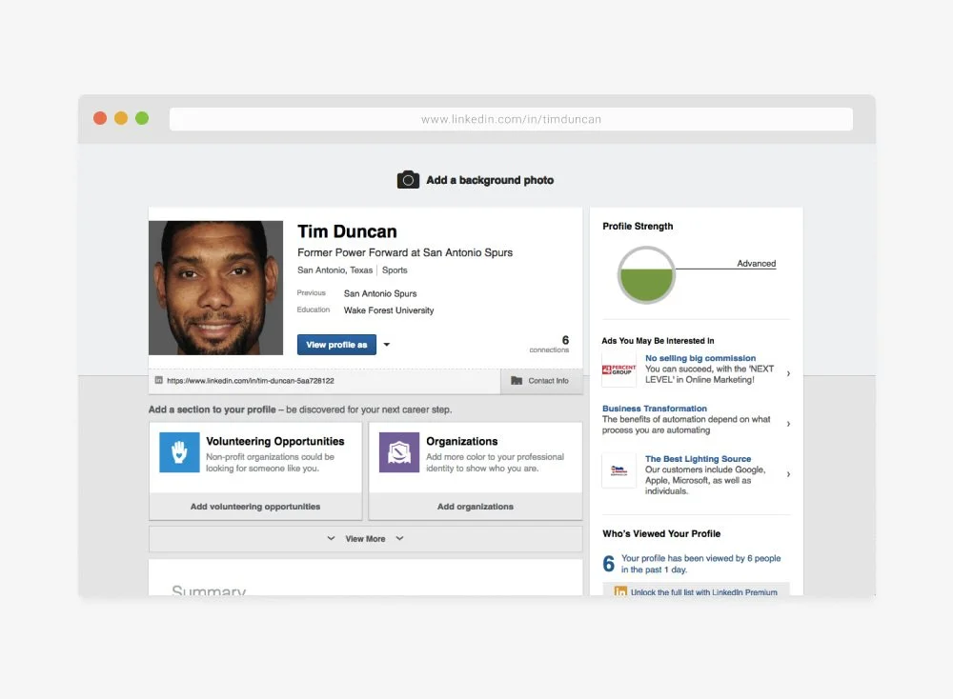Click LinkedIn Premium logo in unlock banner
Viewport: 953px width, 699px height.
(620, 591)
